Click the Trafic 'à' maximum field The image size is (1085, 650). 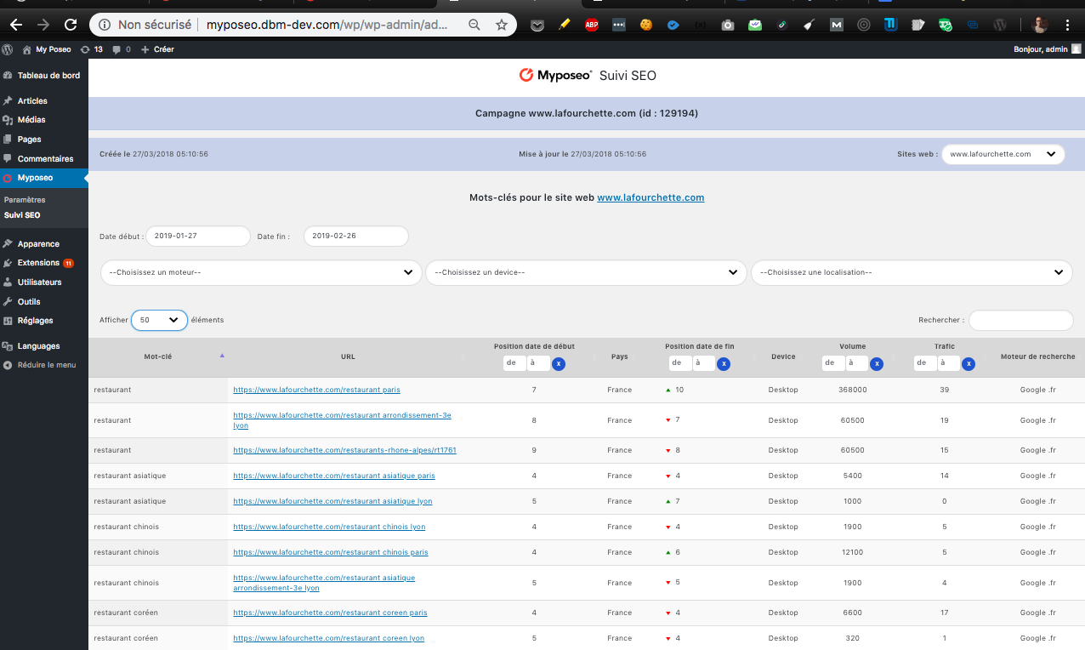[949, 363]
